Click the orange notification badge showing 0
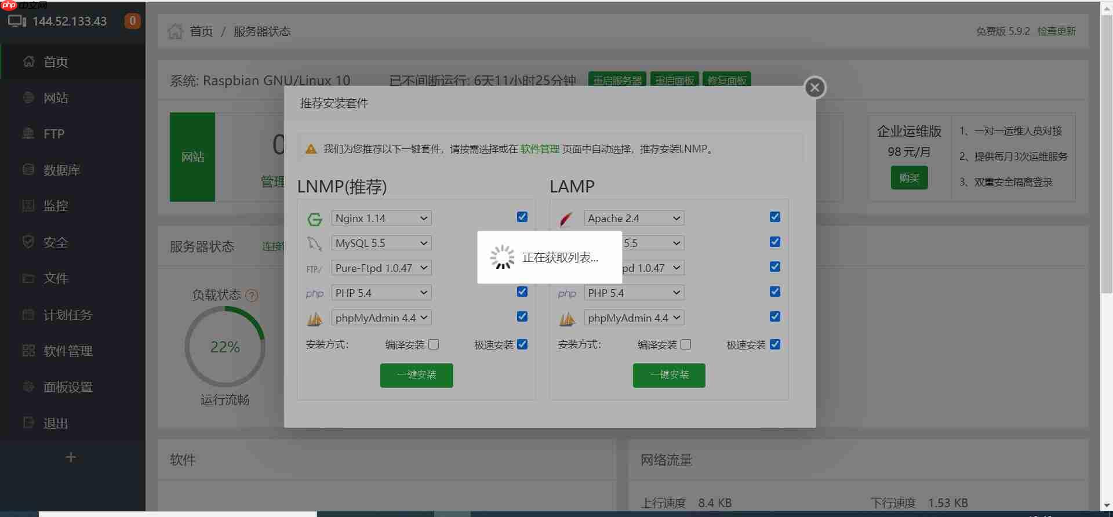 pyautogui.click(x=132, y=21)
